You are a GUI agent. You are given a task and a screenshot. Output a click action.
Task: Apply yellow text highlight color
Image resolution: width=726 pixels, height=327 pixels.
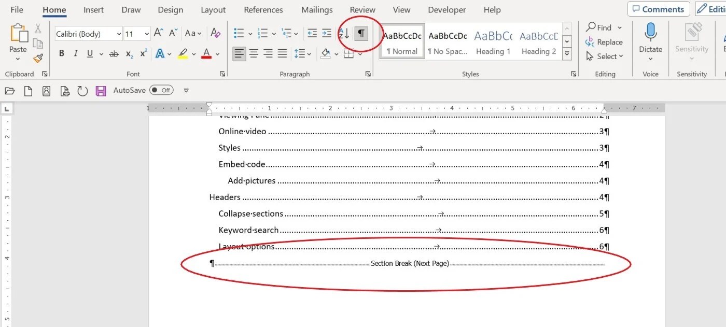pos(183,53)
